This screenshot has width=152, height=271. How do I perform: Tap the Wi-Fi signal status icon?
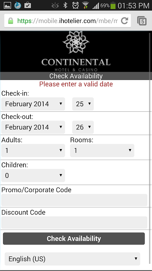point(85,5)
